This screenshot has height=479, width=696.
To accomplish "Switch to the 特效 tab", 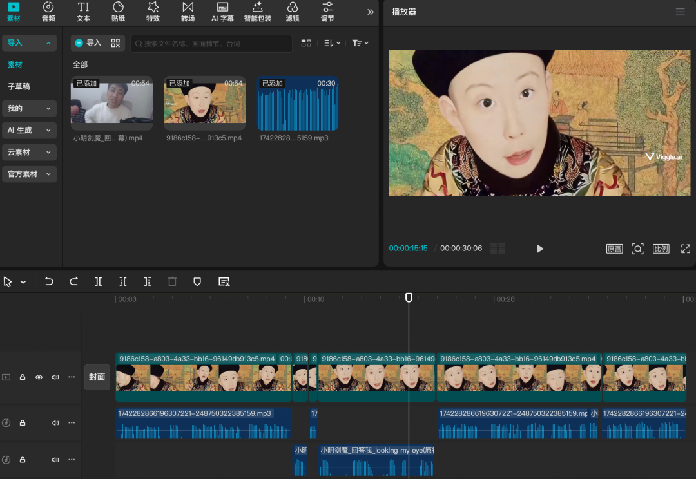I will [x=153, y=12].
